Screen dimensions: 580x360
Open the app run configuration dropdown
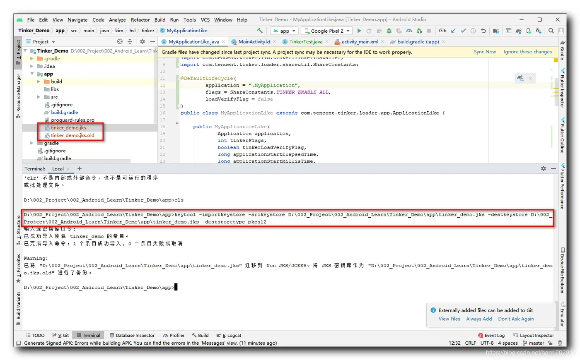[x=284, y=31]
